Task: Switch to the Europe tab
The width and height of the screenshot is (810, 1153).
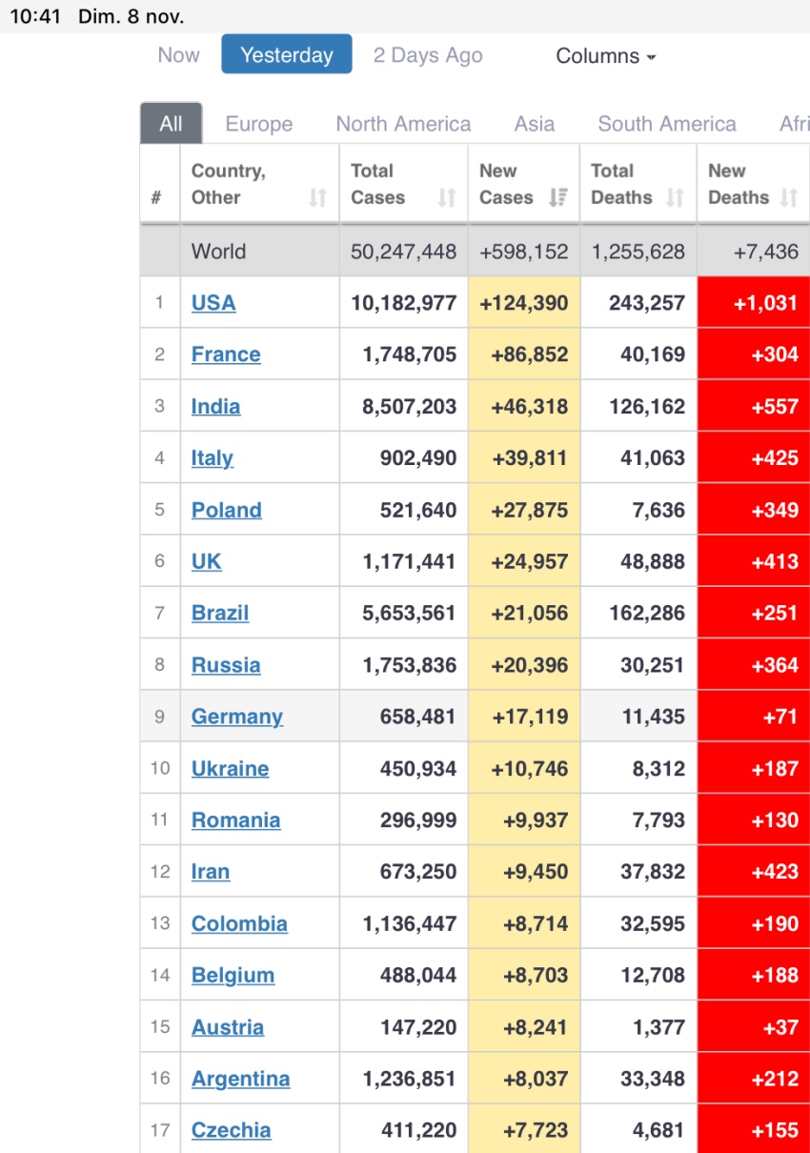Action: tap(259, 124)
